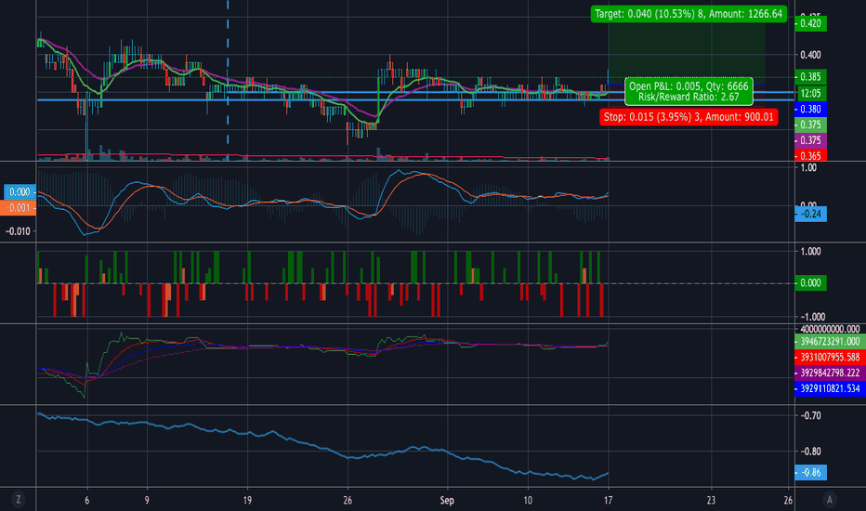This screenshot has width=866, height=511.
Task: Click the green 0.000 histogram axis label
Action: click(810, 282)
